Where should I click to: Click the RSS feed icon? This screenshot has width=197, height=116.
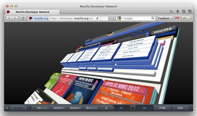pyautogui.click(x=171, y=11)
